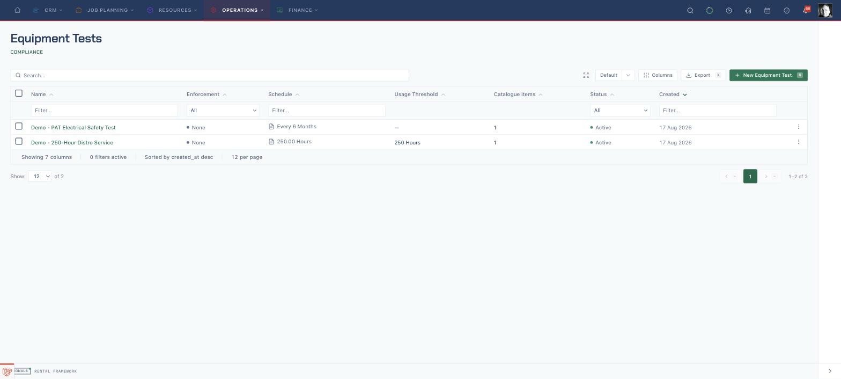
Task: Click '12 per page' status text
Action: click(247, 157)
